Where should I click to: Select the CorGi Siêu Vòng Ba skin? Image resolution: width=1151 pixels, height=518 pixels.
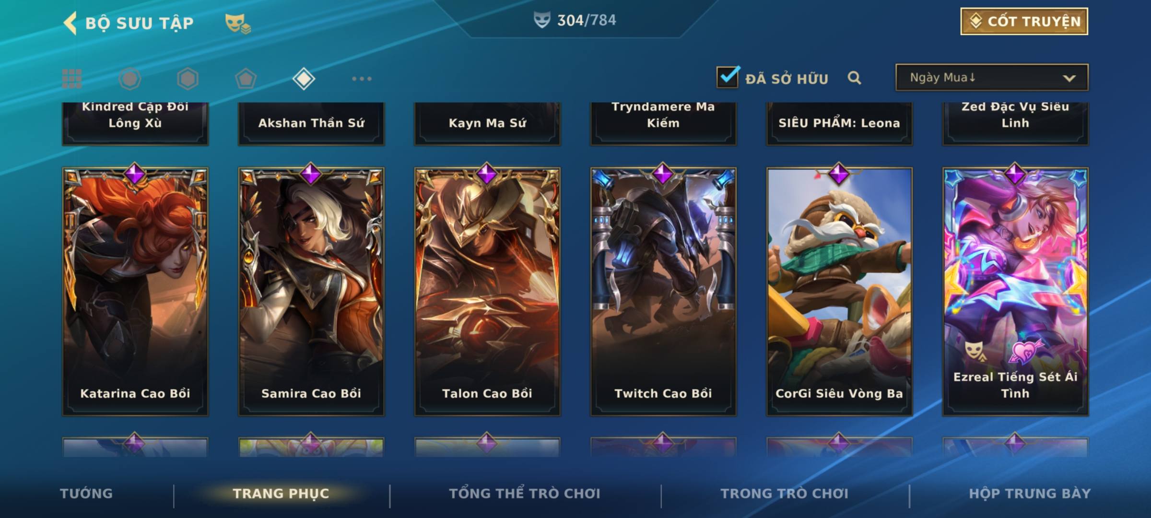coord(839,291)
